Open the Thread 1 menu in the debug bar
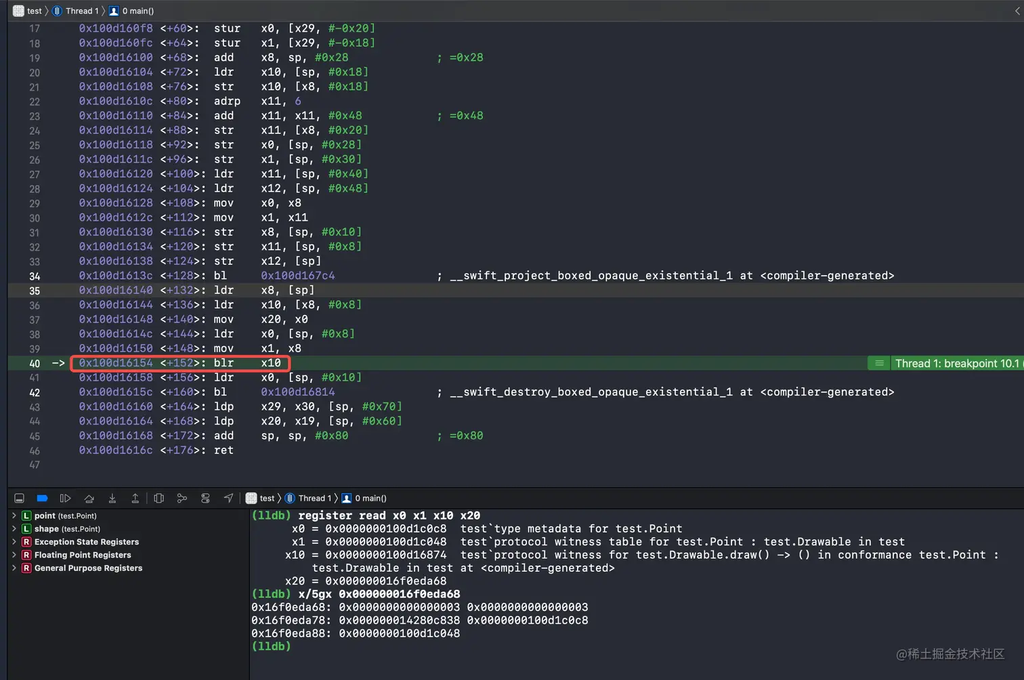1024x680 pixels. pos(308,498)
